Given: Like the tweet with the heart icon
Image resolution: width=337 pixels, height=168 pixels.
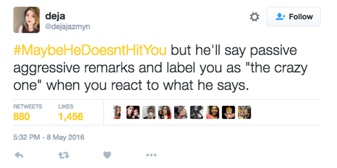Looking at the screenshot, I should coord(107,155).
